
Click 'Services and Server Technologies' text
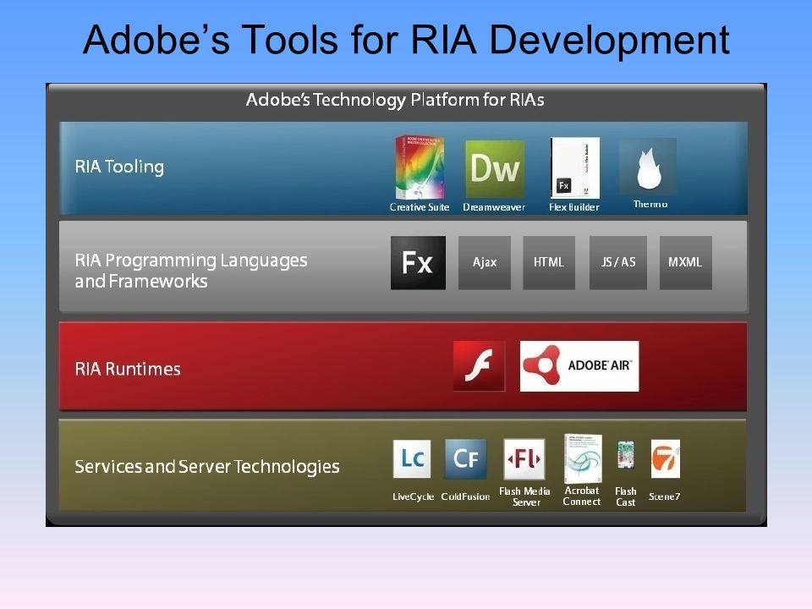207,467
